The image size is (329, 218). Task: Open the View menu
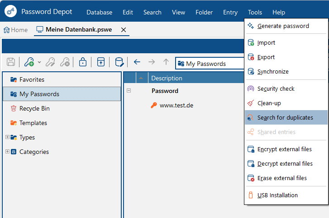(178, 12)
